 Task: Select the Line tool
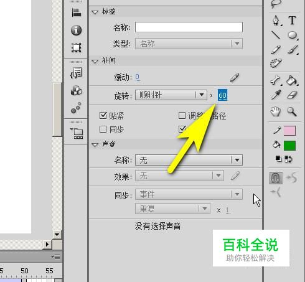tap(276, 35)
